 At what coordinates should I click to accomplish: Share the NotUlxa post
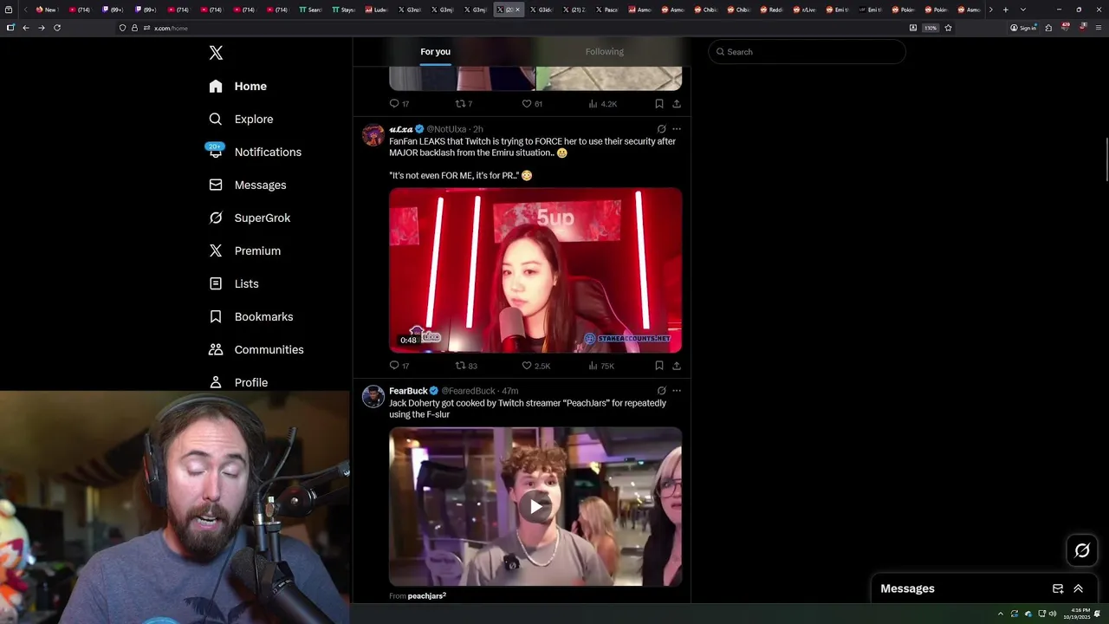[x=677, y=366]
